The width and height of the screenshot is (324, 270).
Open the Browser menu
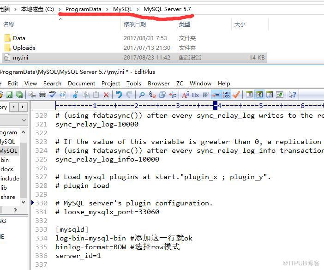pos(159,84)
